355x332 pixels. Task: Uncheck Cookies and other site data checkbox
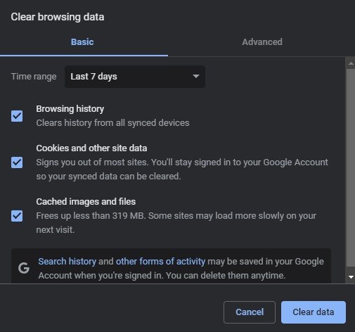coord(17,162)
